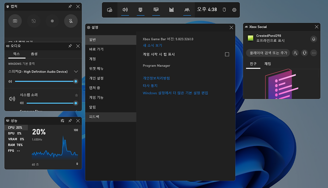Select the GPU metric in Performance widget

(16, 133)
